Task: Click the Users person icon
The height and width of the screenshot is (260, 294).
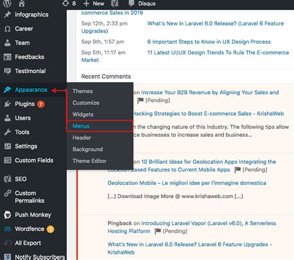Action: pos(7,118)
